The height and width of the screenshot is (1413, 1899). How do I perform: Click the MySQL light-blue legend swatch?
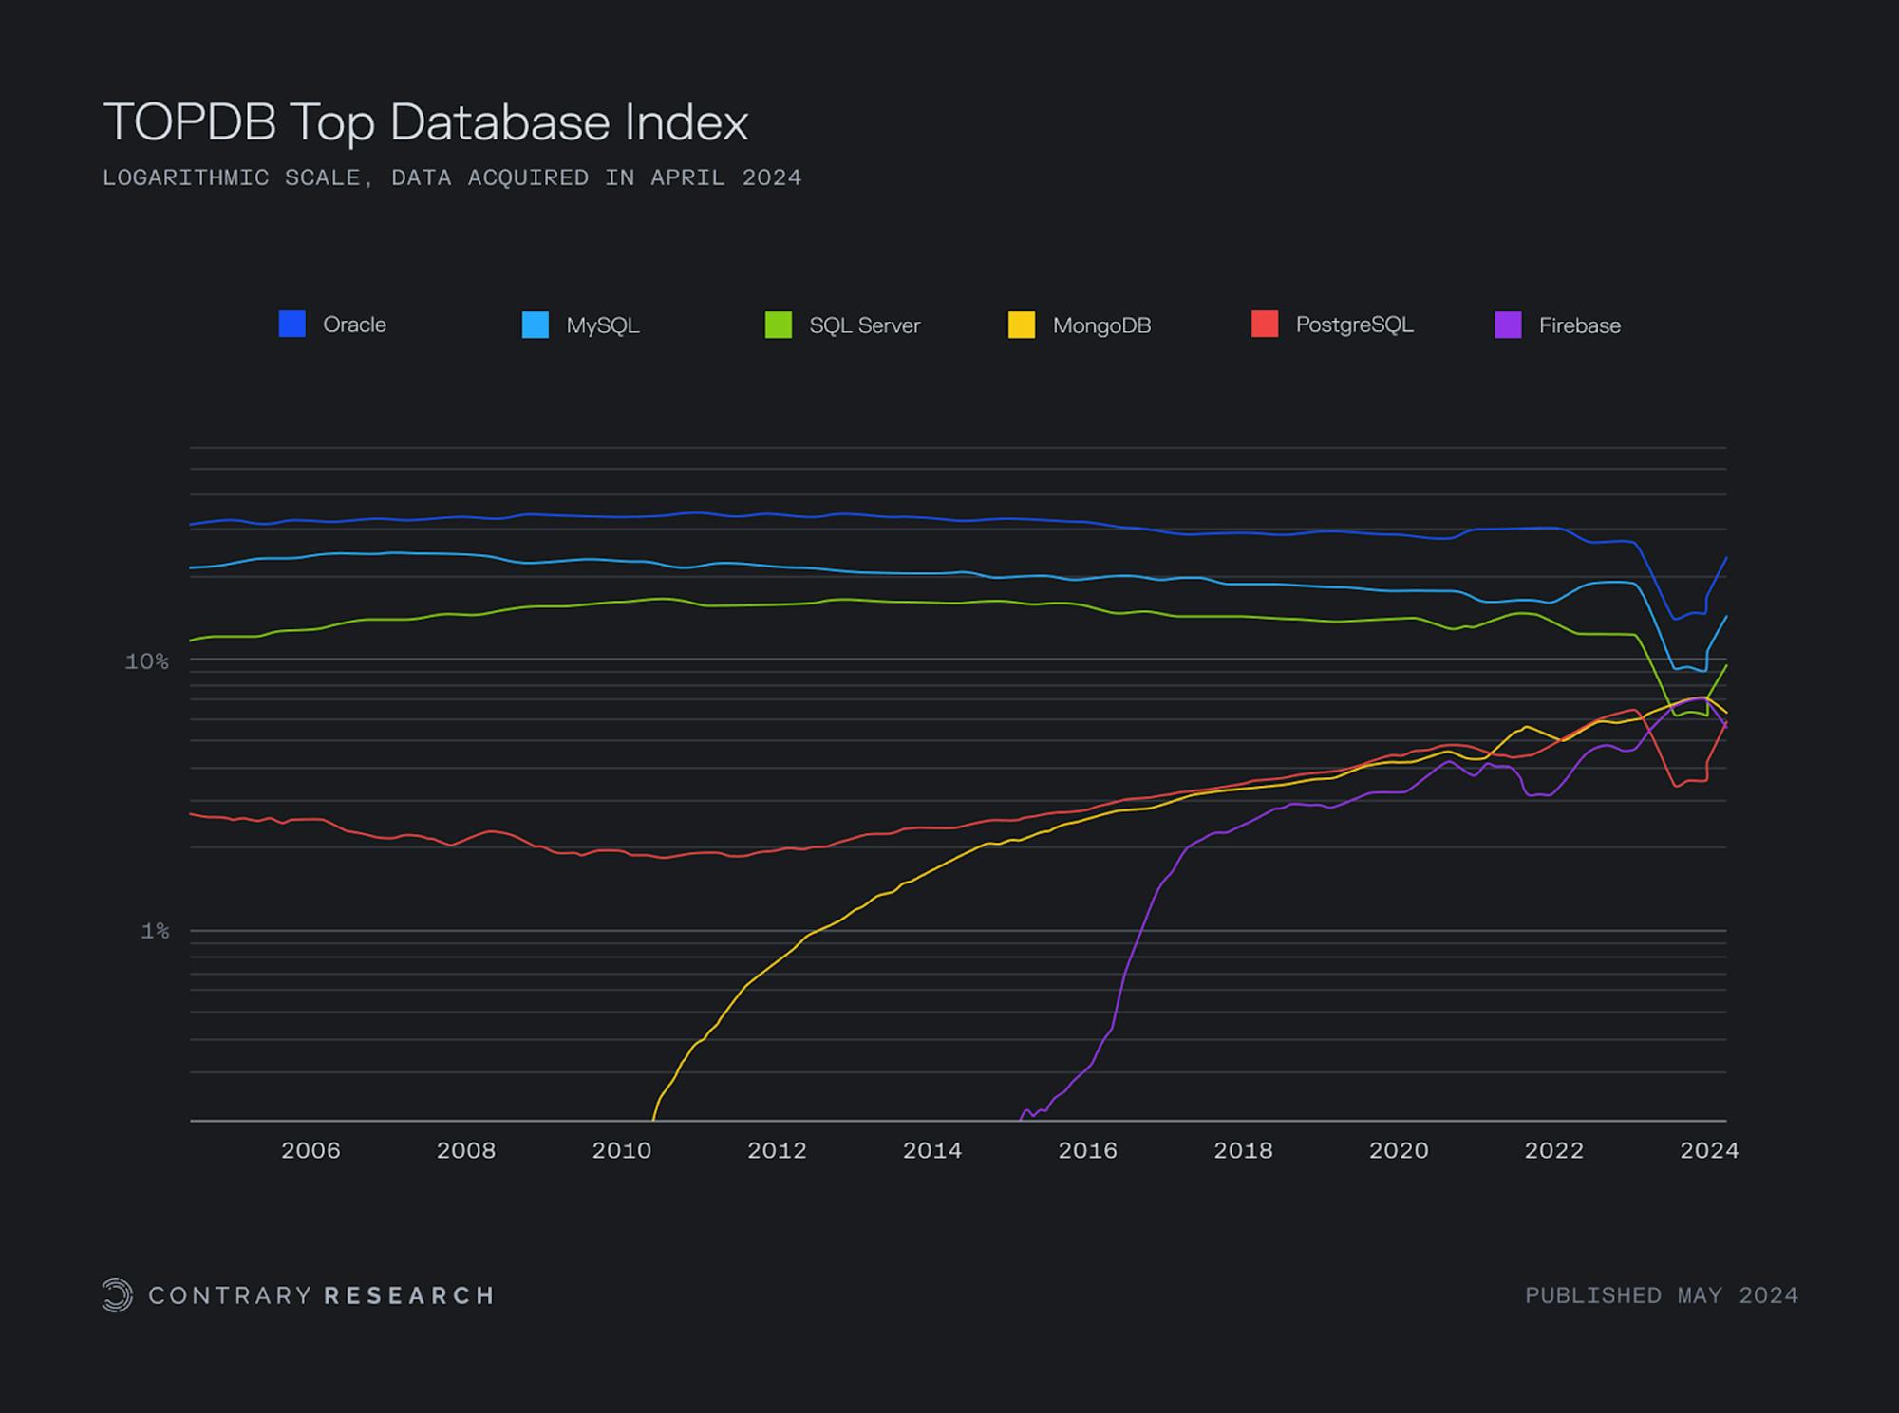536,325
